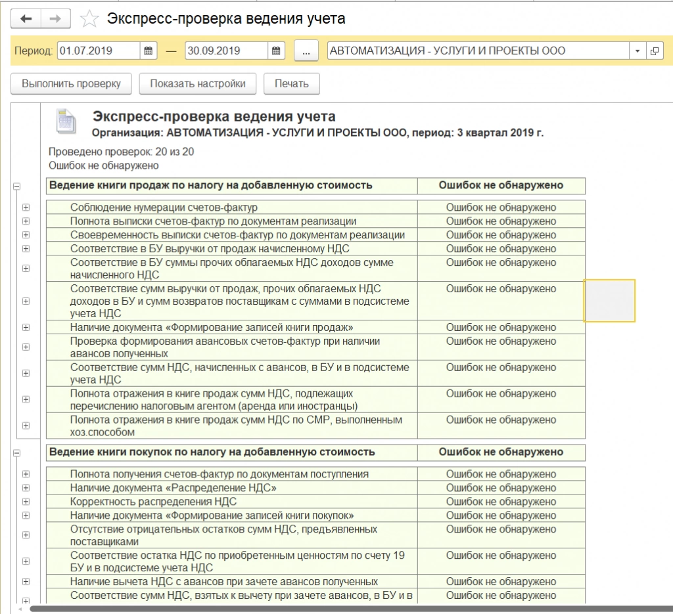The width and height of the screenshot is (673, 614).
Task: Click the period end date field
Action: [225, 51]
